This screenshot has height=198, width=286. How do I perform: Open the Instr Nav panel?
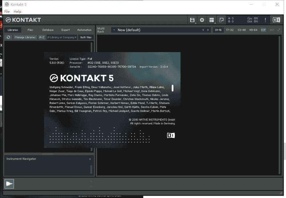[x=86, y=37]
